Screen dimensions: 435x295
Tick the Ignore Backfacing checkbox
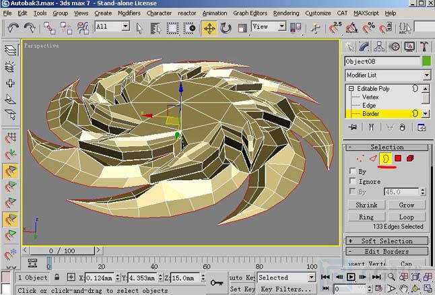coord(354,182)
